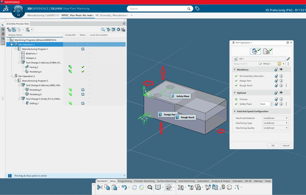
Task: Click the info icon for Rough Stock
Action: coord(281,85)
